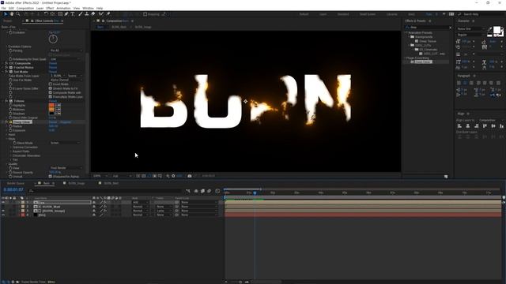Reset the Tritone effect

tap(53, 101)
